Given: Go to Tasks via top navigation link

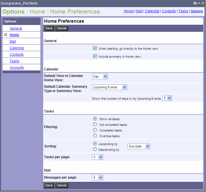Looking at the screenshot, I should click(x=183, y=11).
